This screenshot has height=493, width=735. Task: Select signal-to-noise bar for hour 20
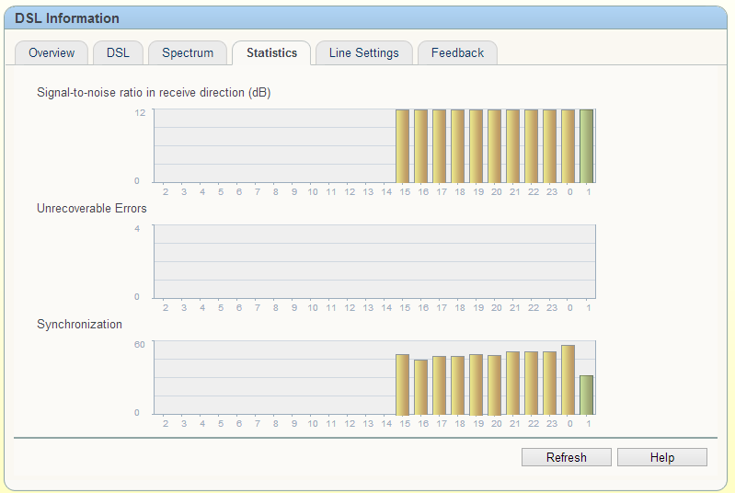pos(495,145)
